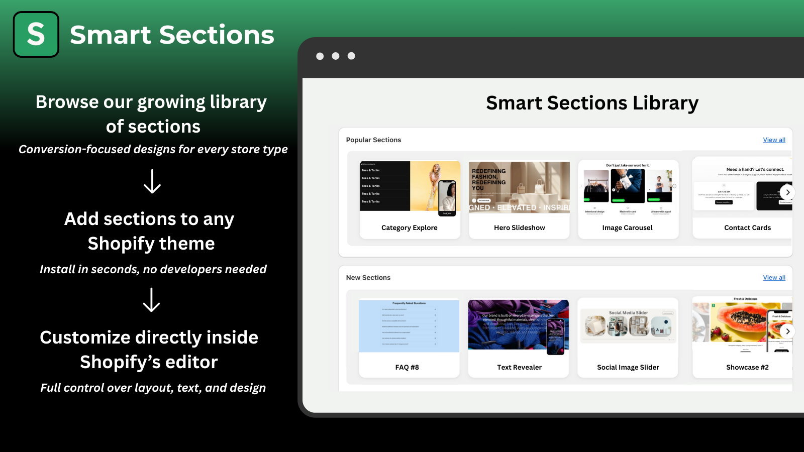Select the Category Explore card label

(x=410, y=228)
